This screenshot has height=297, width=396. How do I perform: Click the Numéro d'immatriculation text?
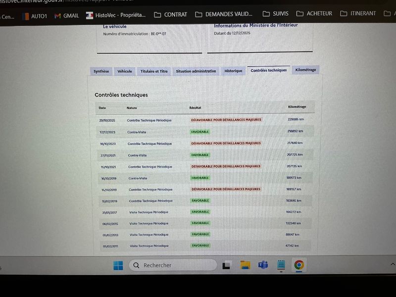[135, 34]
